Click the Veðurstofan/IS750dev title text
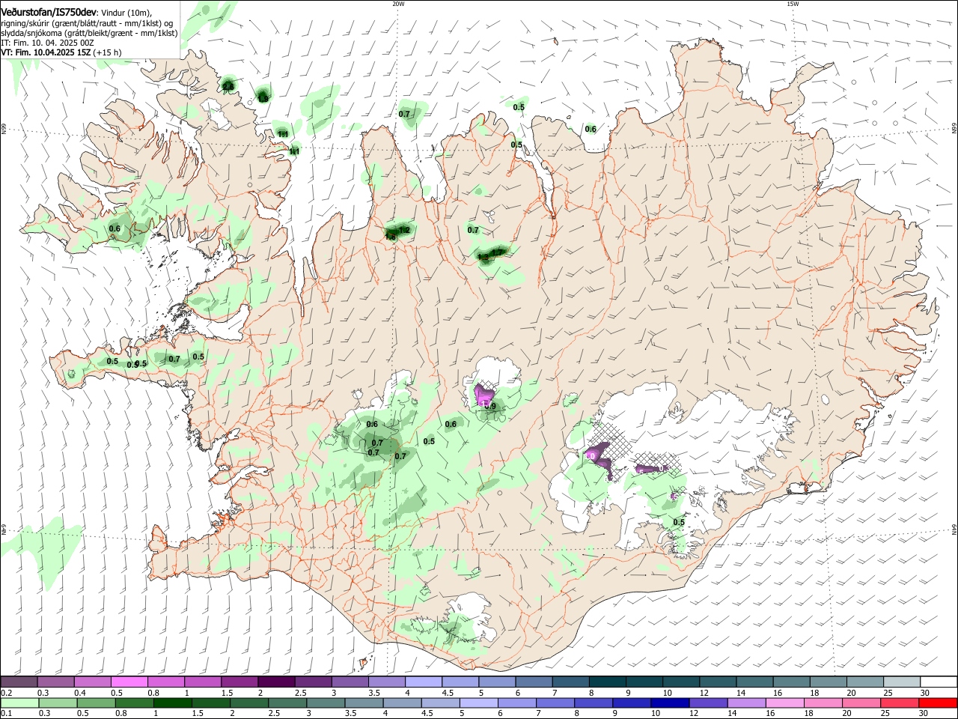Viewport: 958px width, 719px height. 49,12
